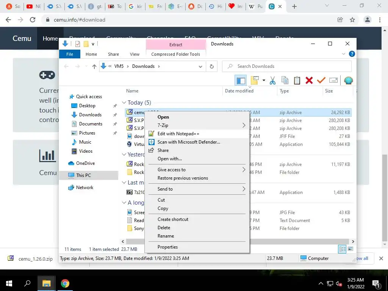388x291 pixels.
Task: Switch to details view icon in status bar
Action: tap(342, 249)
